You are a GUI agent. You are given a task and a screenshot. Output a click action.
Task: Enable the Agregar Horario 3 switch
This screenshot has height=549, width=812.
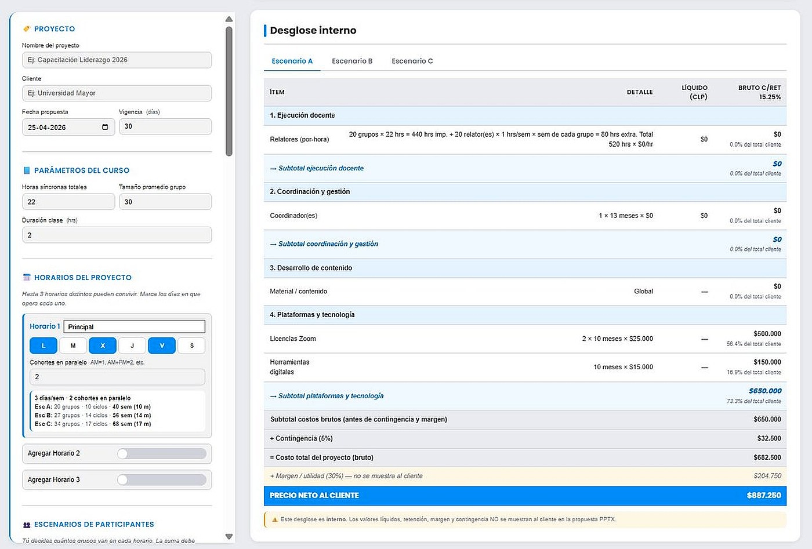pos(162,479)
